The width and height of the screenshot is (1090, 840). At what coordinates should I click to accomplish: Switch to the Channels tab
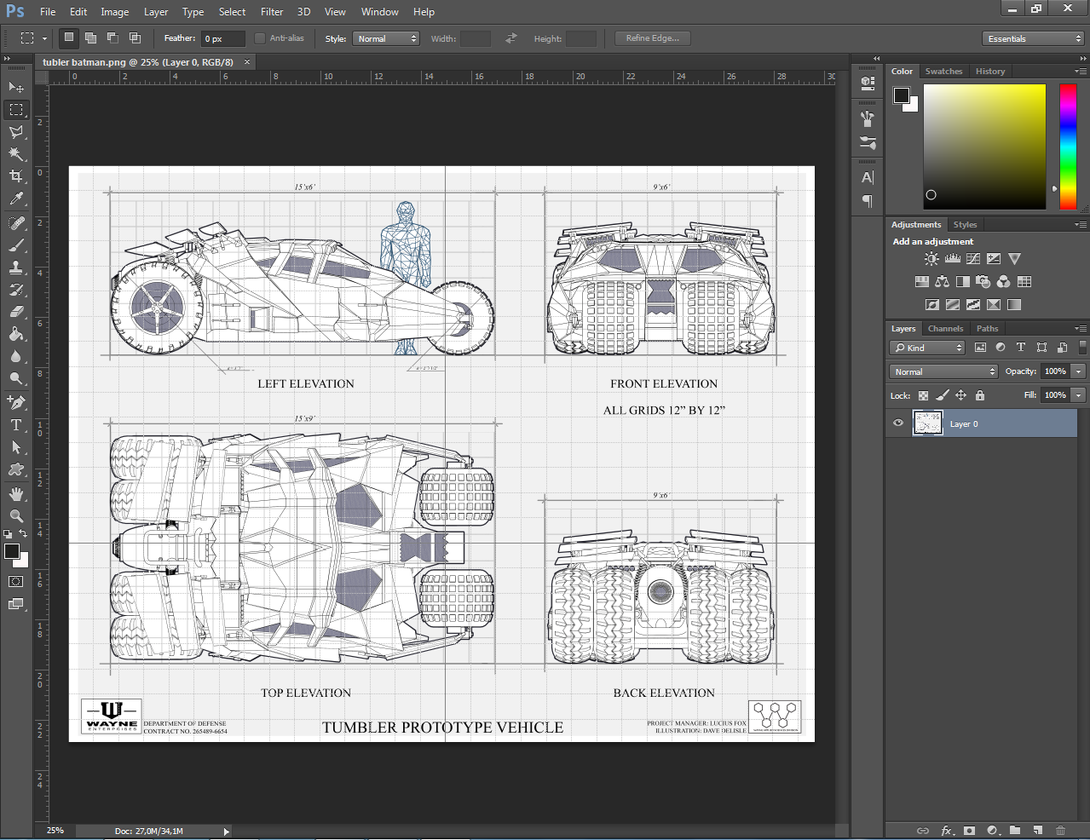coord(946,329)
